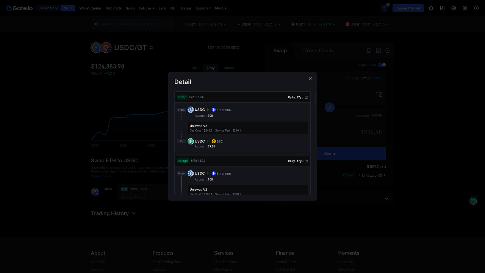The height and width of the screenshot is (273, 485).
Task: Go to Swap in top navigation
Action: point(130,8)
